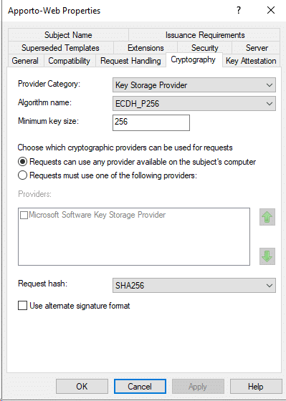Switch to the Subject Name tab
This screenshot has width=286, height=401.
[68, 35]
